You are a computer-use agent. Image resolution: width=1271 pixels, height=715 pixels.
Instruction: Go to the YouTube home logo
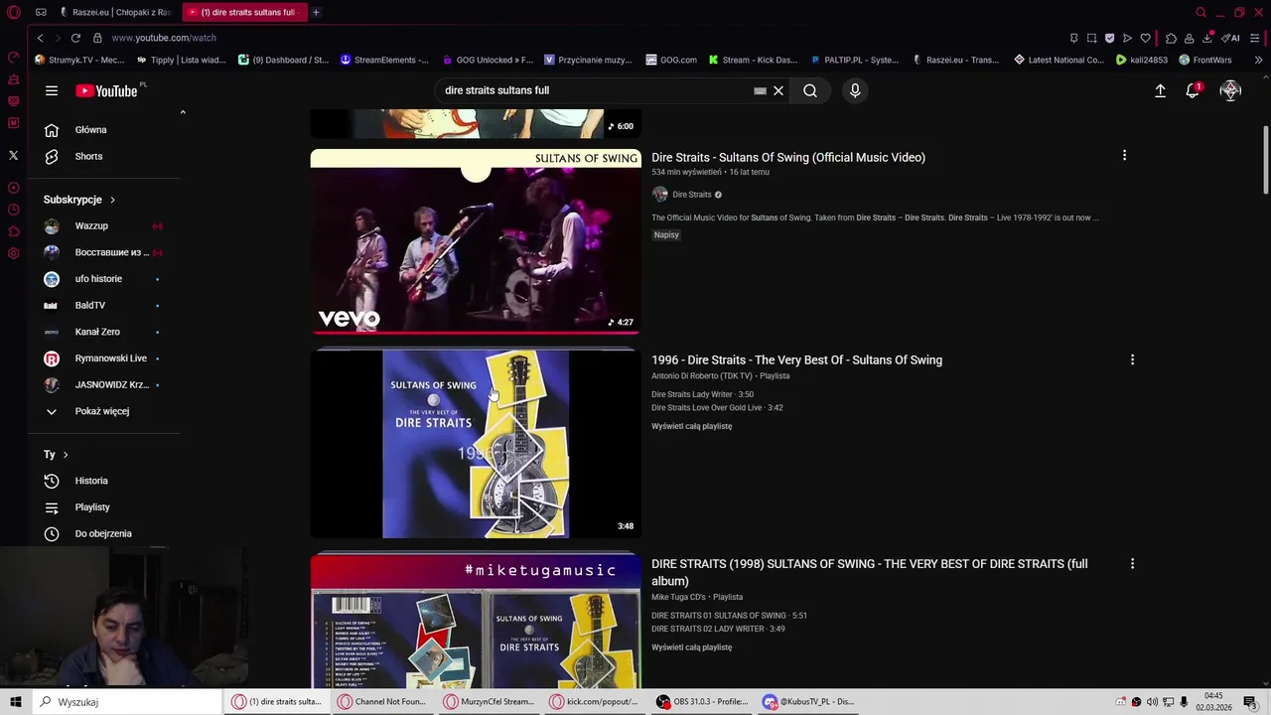coord(106,90)
